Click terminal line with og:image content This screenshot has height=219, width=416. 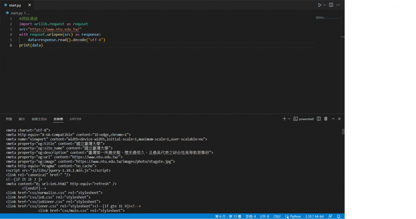coord(91,161)
